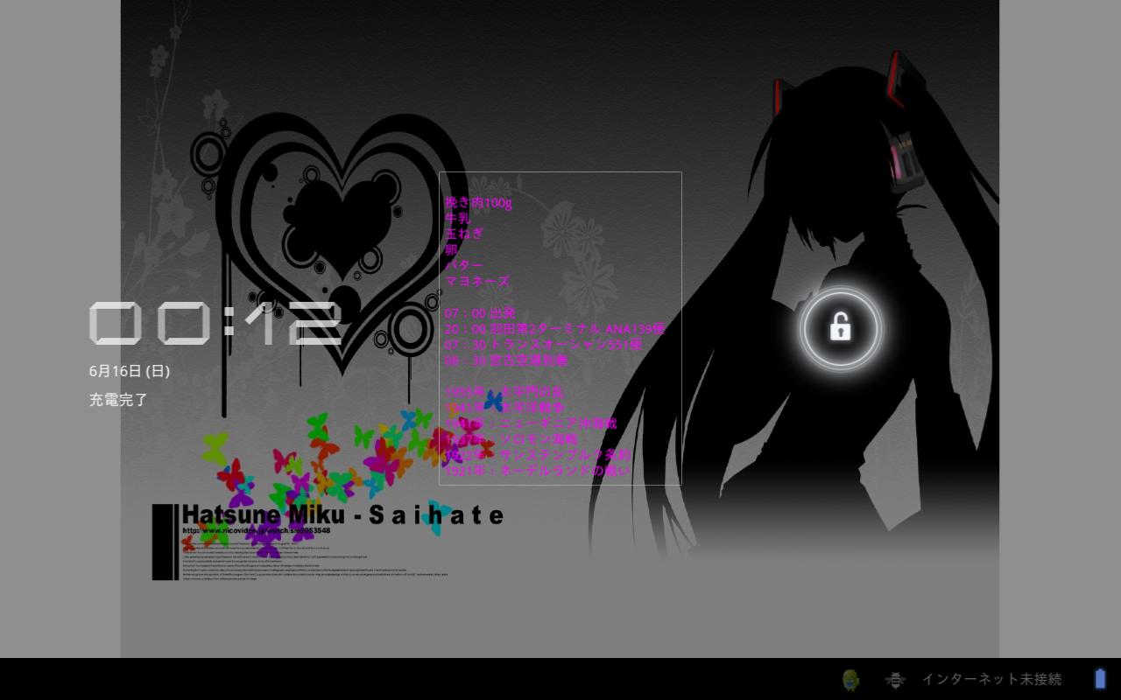Screen dimensions: 1121x700
Task: Tap the glowing unlock padlock icon
Action: [840, 328]
